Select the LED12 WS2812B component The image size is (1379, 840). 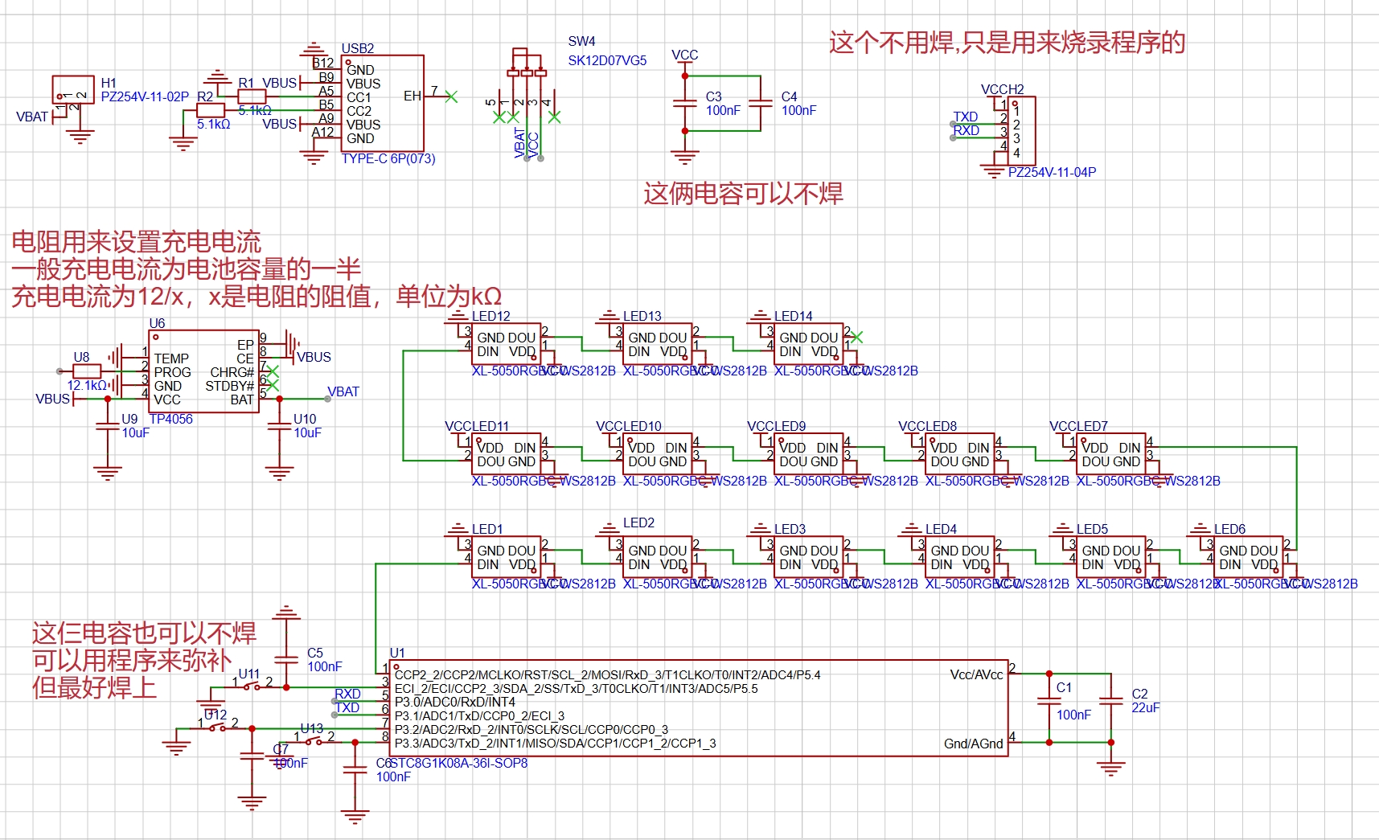(506, 344)
